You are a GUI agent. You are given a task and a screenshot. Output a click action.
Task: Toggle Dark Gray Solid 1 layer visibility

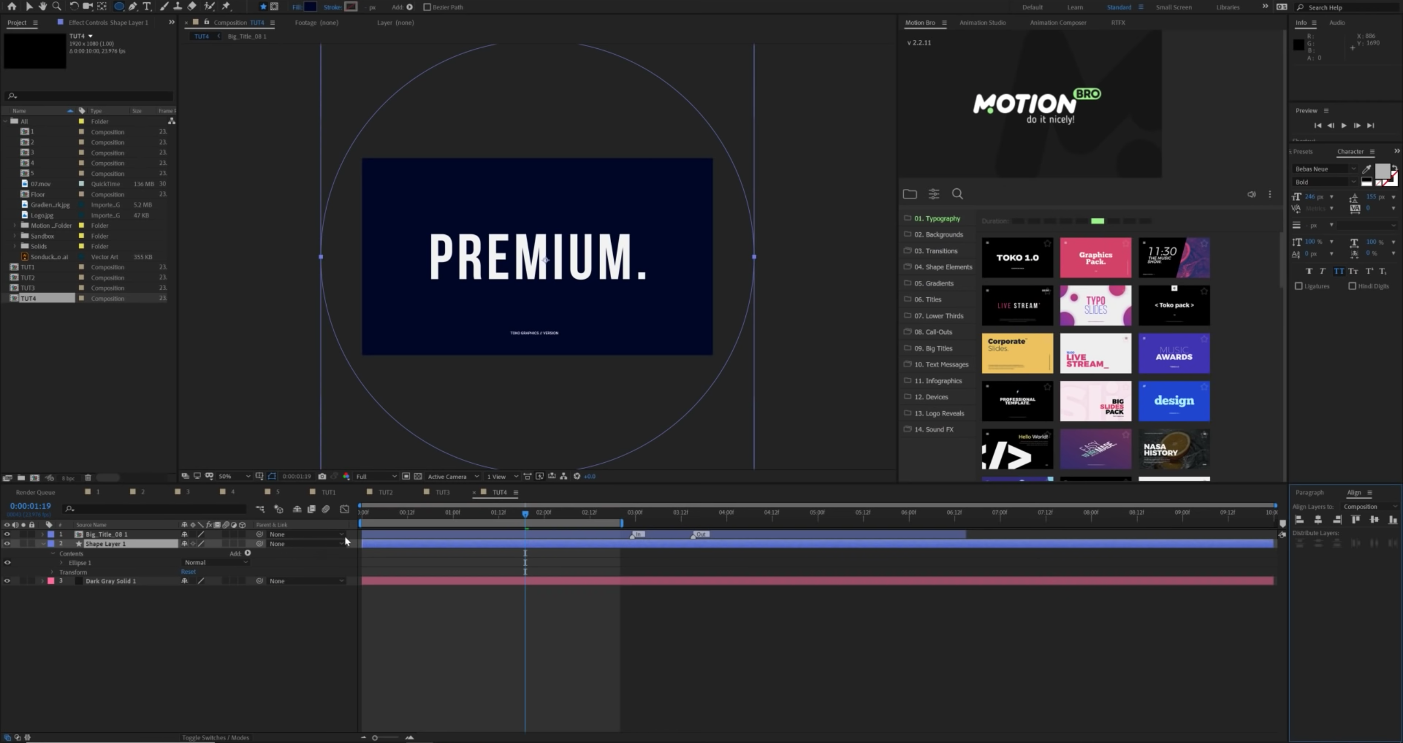8,581
